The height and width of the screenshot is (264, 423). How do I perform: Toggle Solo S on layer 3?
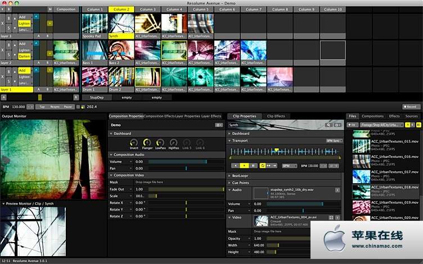(8, 28)
